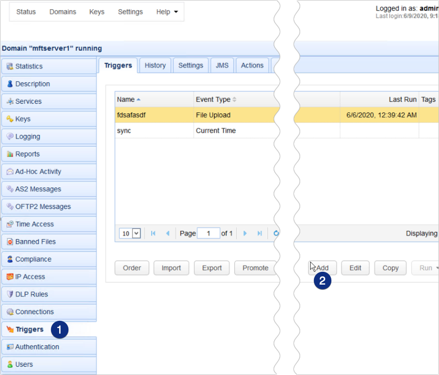Click the Banned Files icon
The image size is (439, 375).
[x=9, y=241]
